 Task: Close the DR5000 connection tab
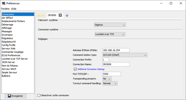[60, 15]
